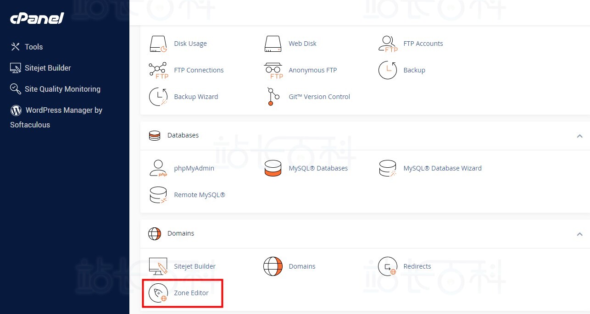This screenshot has width=590, height=314.
Task: Click the Domains section heading text
Action: (181, 234)
